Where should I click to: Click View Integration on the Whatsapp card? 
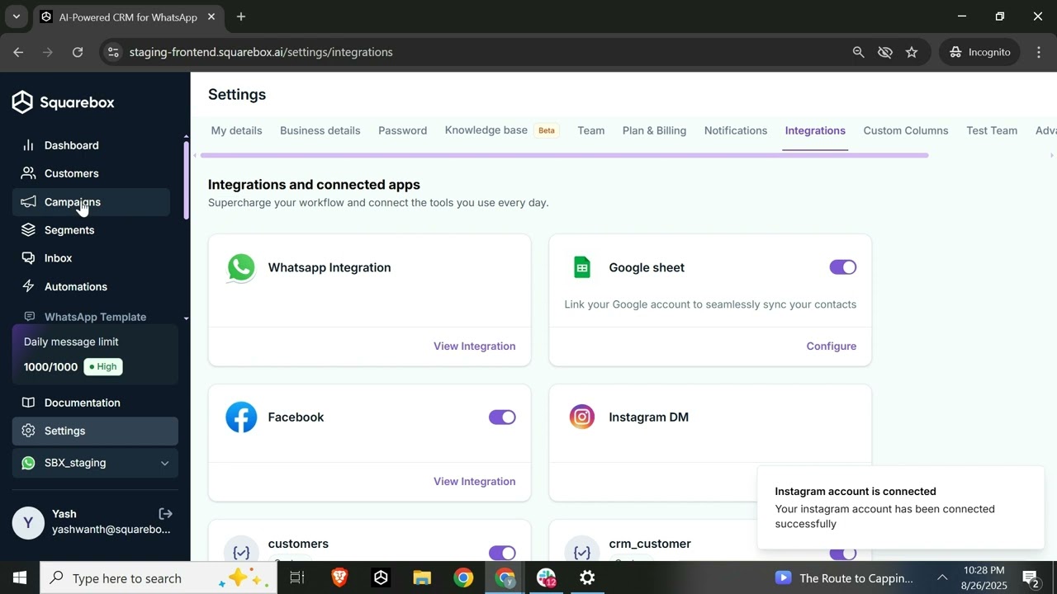pyautogui.click(x=475, y=346)
